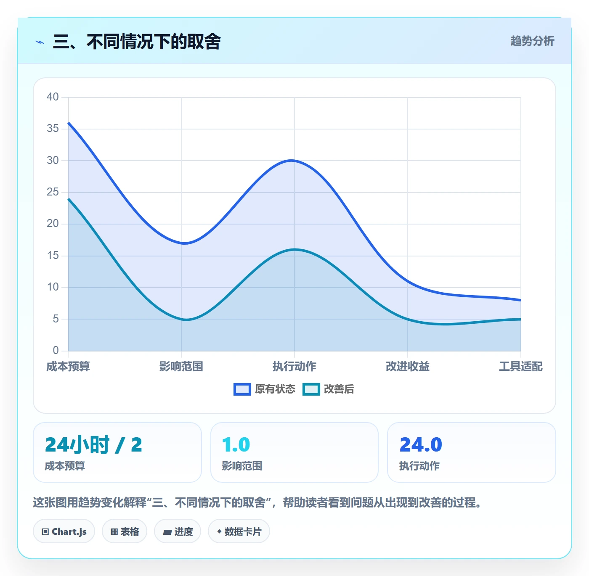Image resolution: width=589 pixels, height=576 pixels.
Task: Click the 10 y-axis value
Action: [53, 287]
